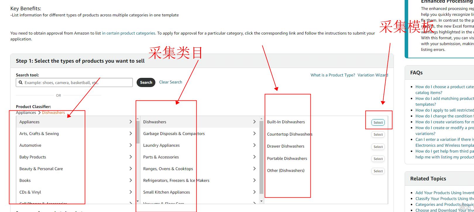Expand the Arts, Crafts & Sewing chevron

[x=131, y=134]
